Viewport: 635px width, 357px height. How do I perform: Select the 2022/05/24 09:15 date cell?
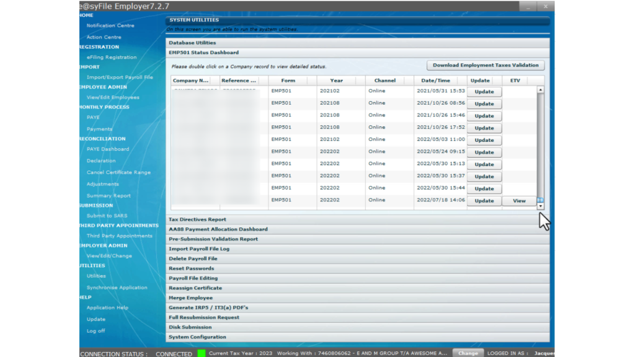441,151
